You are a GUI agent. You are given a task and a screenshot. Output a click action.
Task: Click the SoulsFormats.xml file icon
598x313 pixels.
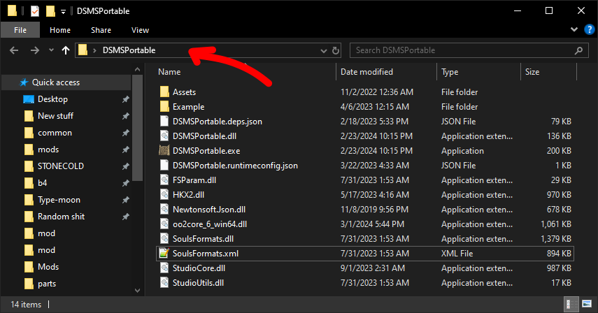(x=164, y=254)
